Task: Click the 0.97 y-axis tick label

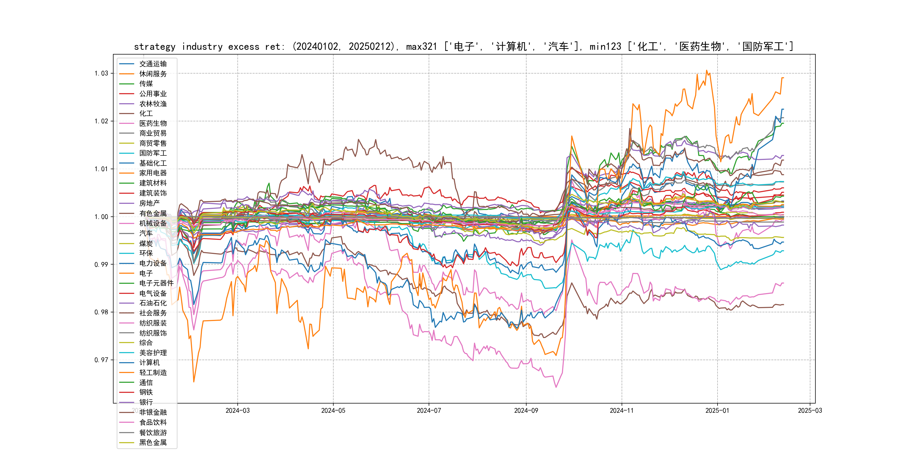Action: [101, 360]
